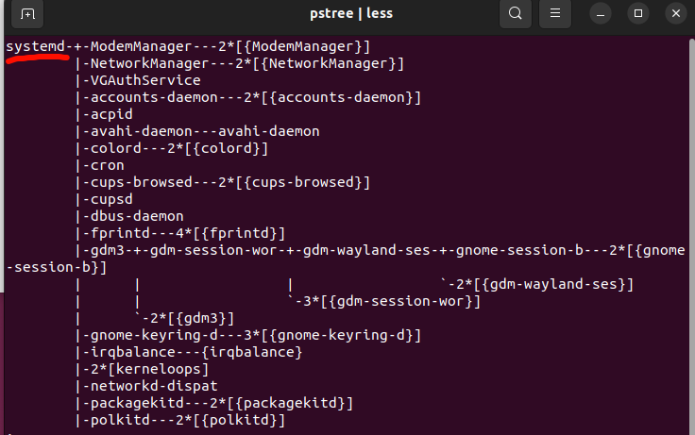Click the vertical scrollbar on the right
Viewport: 695px width, 435px height.
(x=692, y=235)
